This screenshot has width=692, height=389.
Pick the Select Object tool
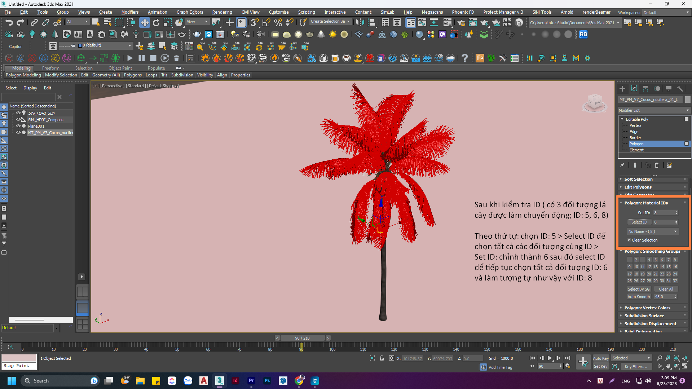96,23
